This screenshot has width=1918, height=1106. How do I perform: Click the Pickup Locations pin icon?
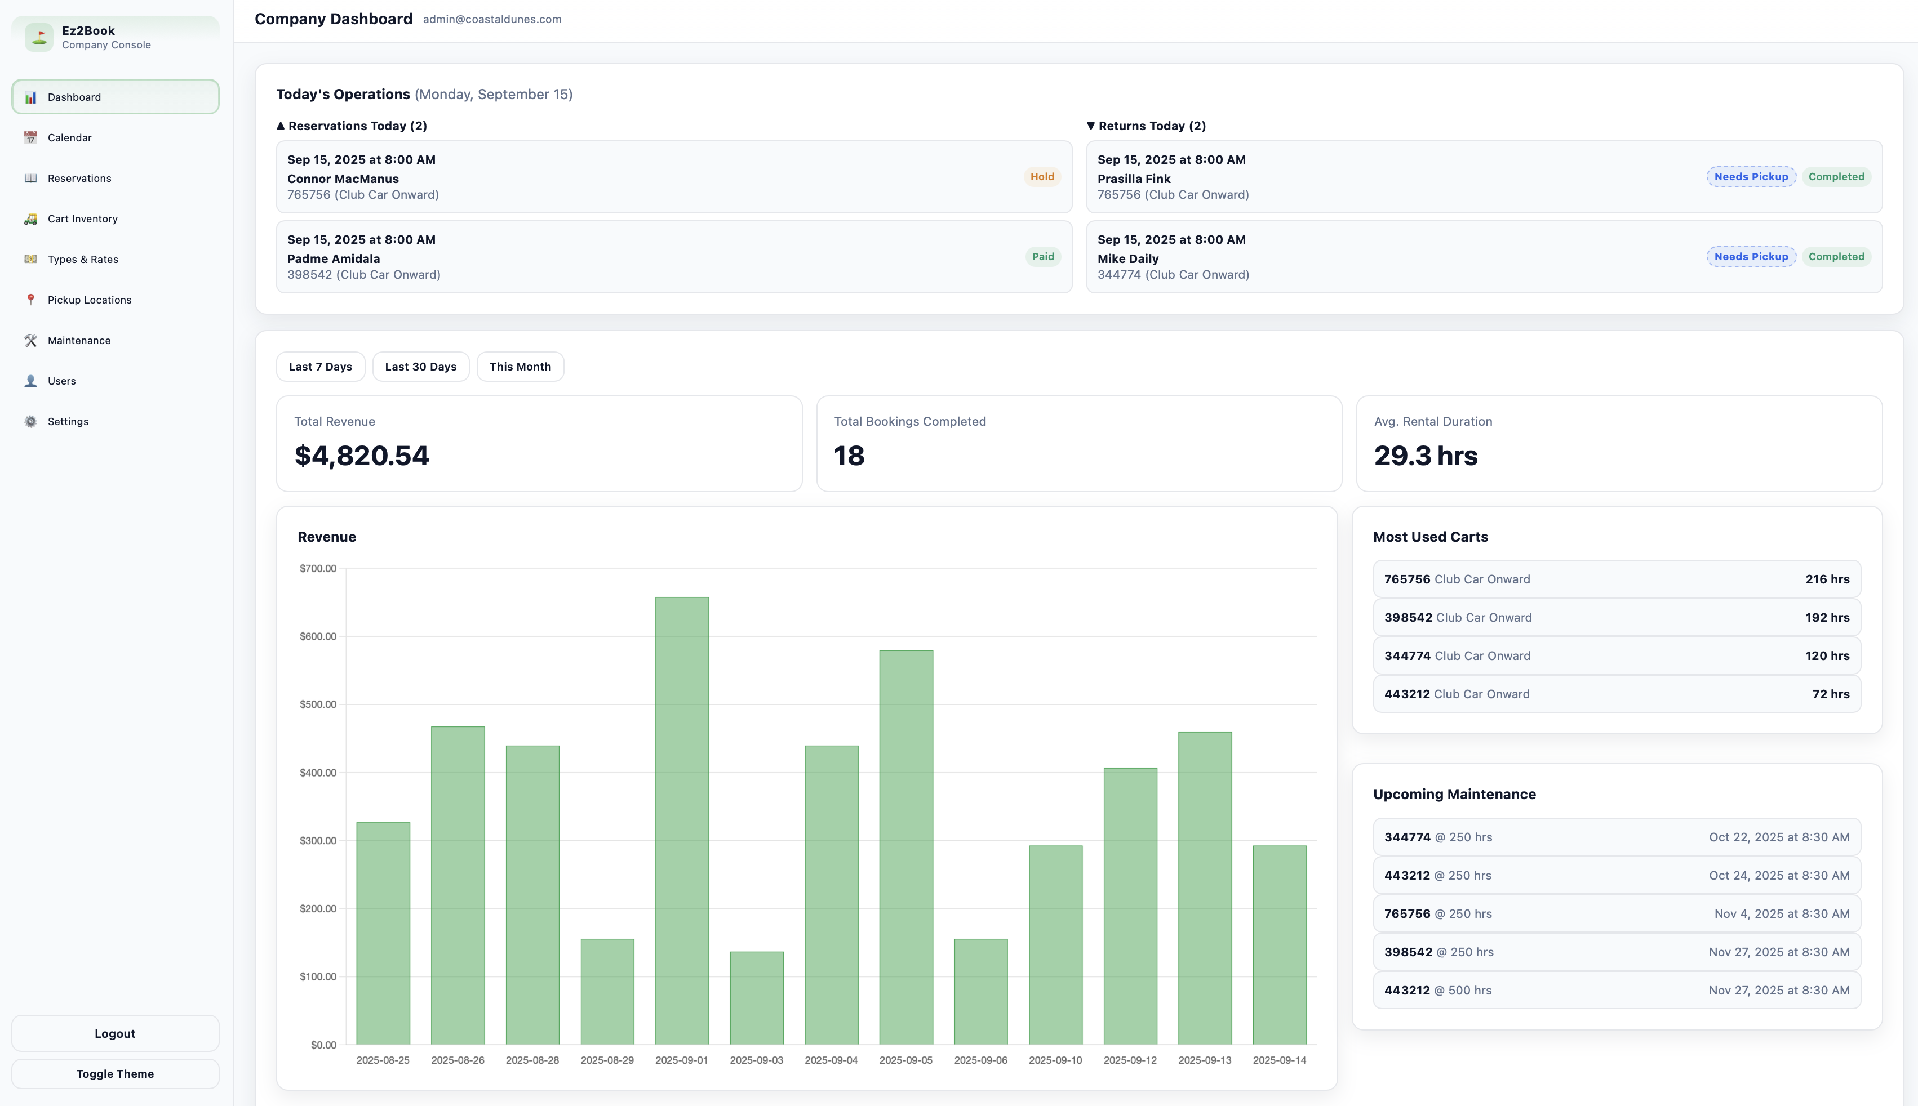pyautogui.click(x=30, y=299)
